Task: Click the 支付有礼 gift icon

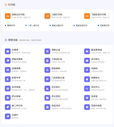Action: [87, 61]
